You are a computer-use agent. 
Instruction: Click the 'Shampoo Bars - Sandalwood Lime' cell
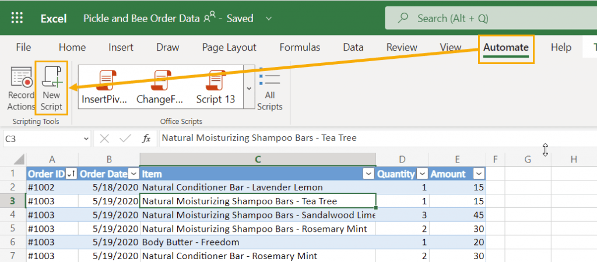pyautogui.click(x=258, y=215)
